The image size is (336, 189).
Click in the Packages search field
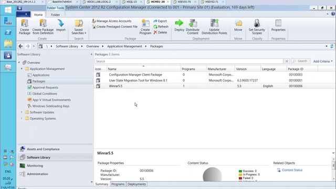189,61
